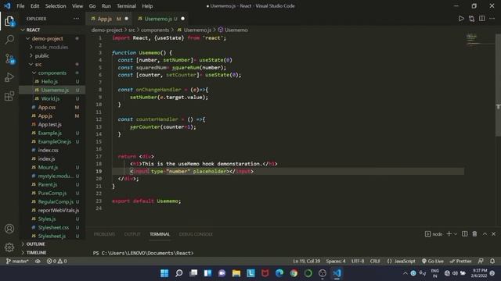Maximize the panel with up chevron
Image resolution: width=501 pixels, height=281 pixels.
pyautogui.click(x=485, y=234)
